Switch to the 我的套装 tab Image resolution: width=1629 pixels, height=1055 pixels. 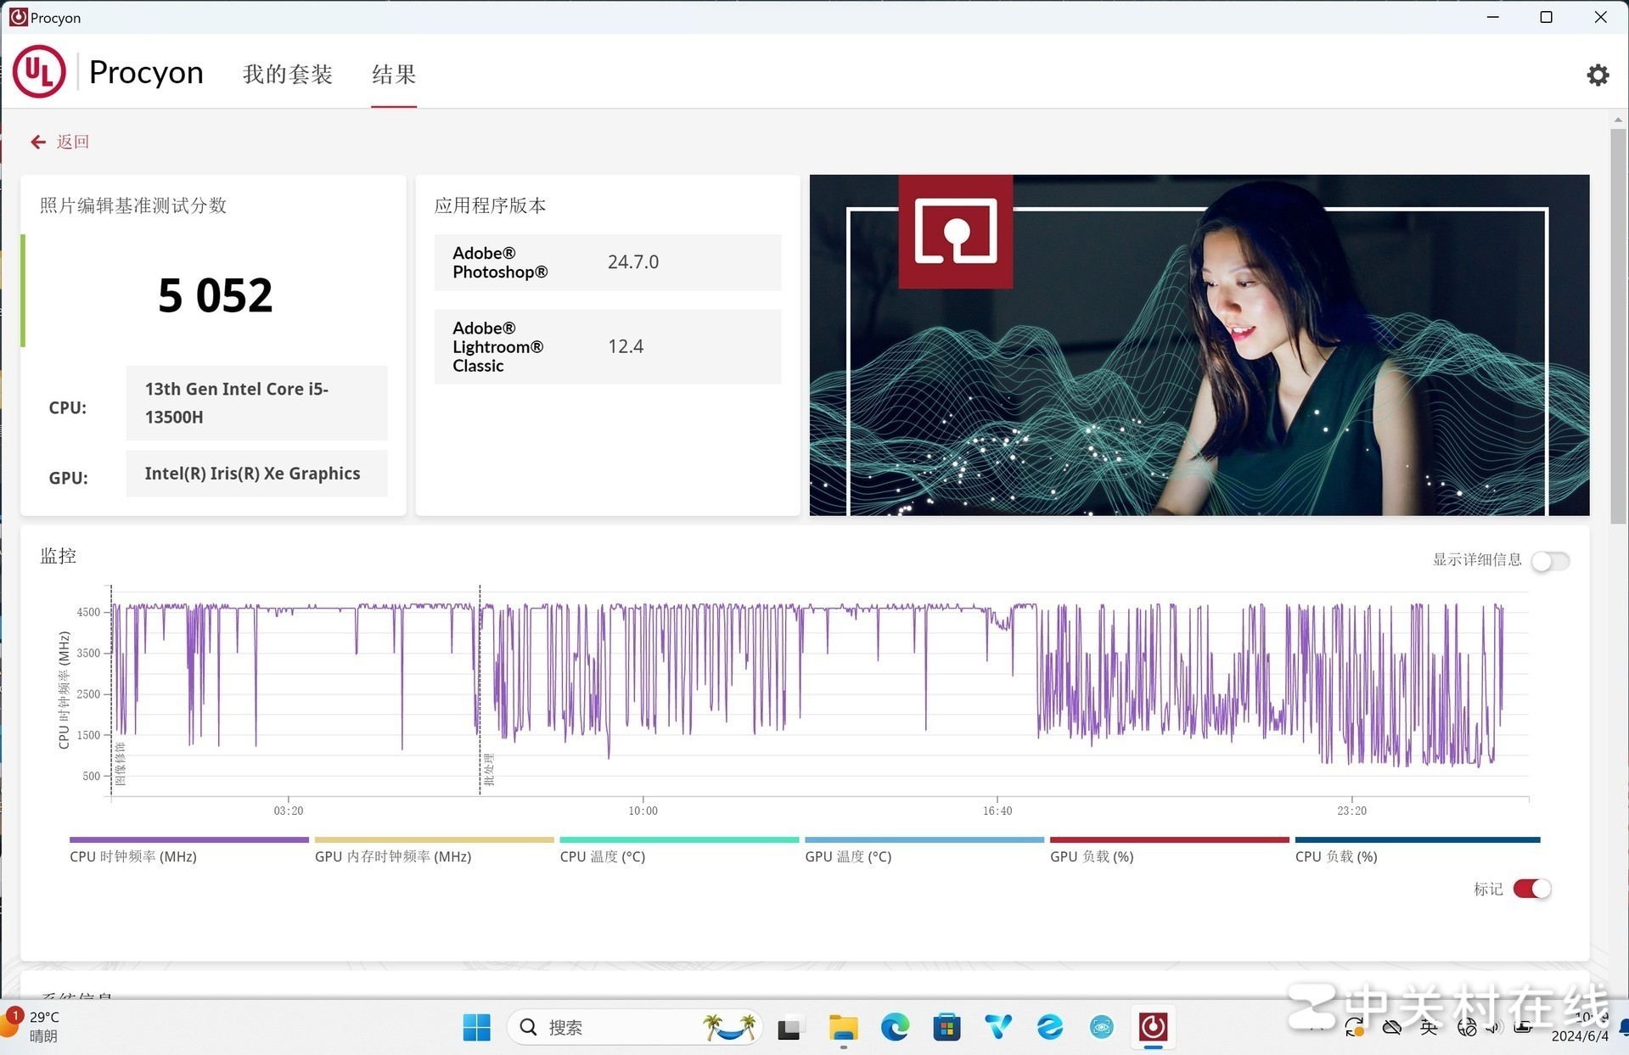pos(287,75)
